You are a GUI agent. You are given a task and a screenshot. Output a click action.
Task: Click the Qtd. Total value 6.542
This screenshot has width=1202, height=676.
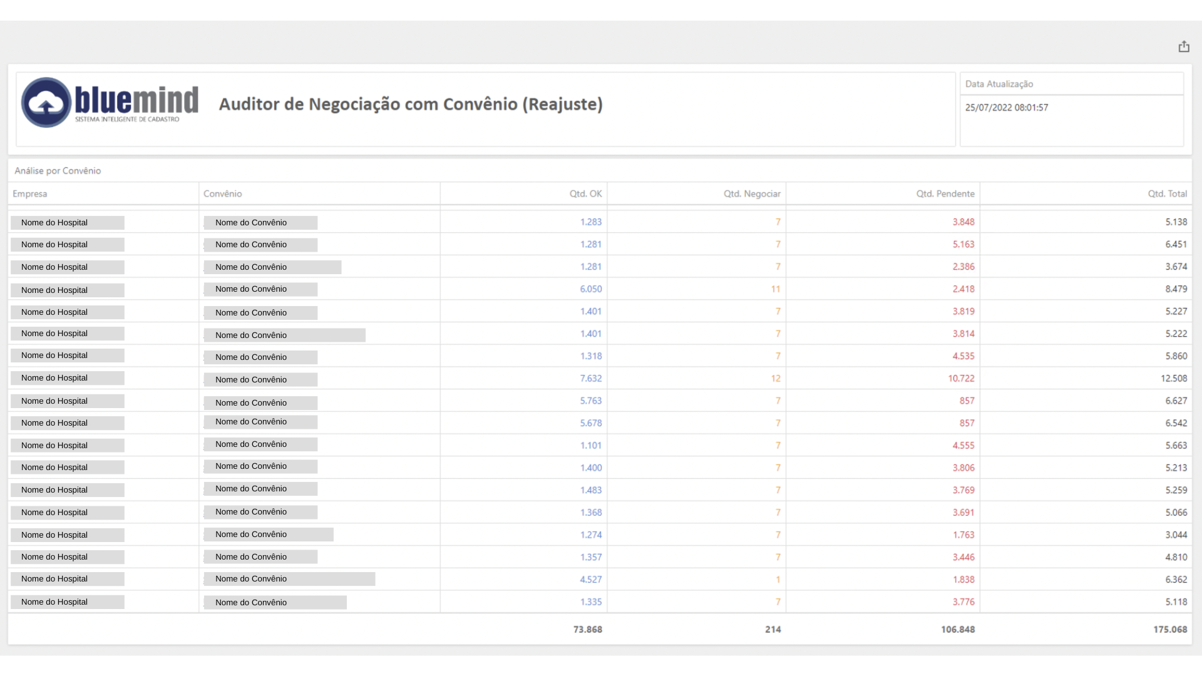pos(1176,423)
